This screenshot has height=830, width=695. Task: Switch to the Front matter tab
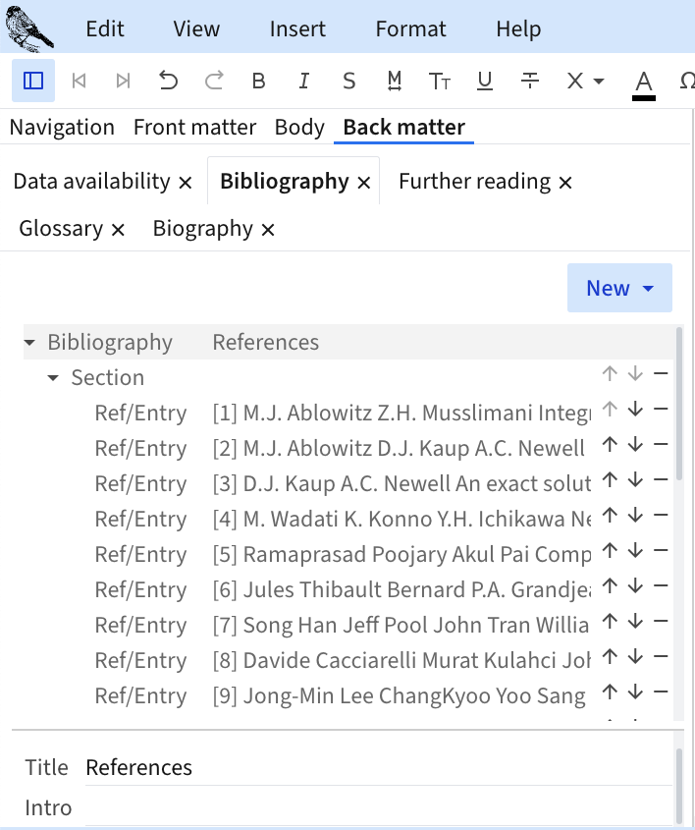click(194, 127)
